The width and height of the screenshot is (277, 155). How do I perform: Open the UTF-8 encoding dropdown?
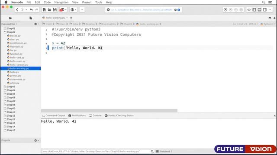coord(253,24)
